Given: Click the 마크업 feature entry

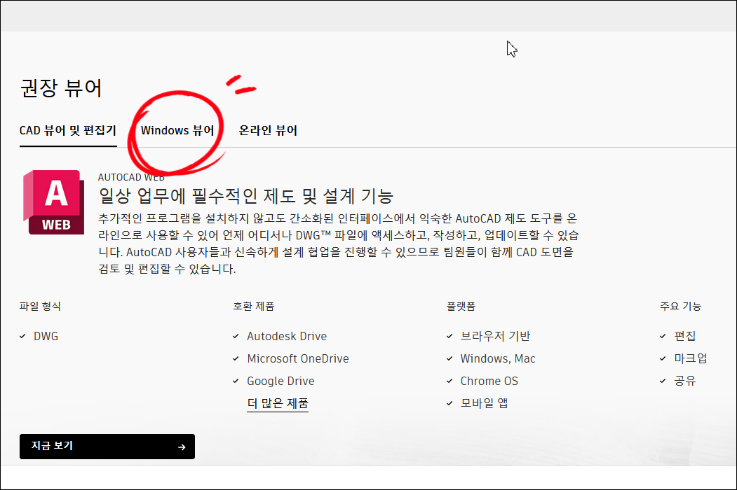Looking at the screenshot, I should click(x=690, y=358).
